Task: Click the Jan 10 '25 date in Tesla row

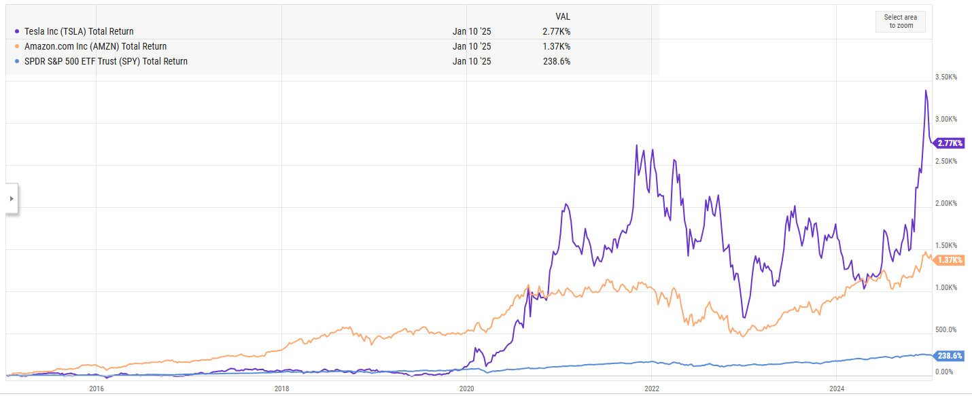Action: click(472, 31)
